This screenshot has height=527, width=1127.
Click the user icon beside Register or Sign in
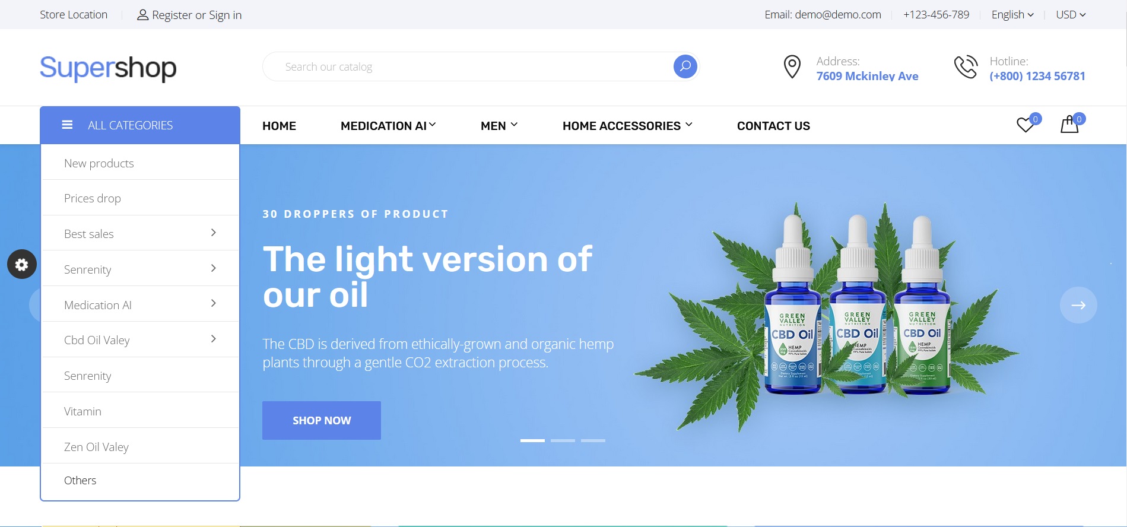[x=142, y=15]
